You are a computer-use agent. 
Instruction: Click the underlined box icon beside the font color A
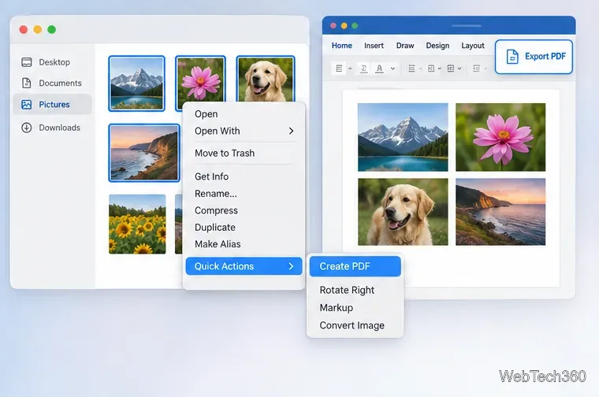[363, 69]
